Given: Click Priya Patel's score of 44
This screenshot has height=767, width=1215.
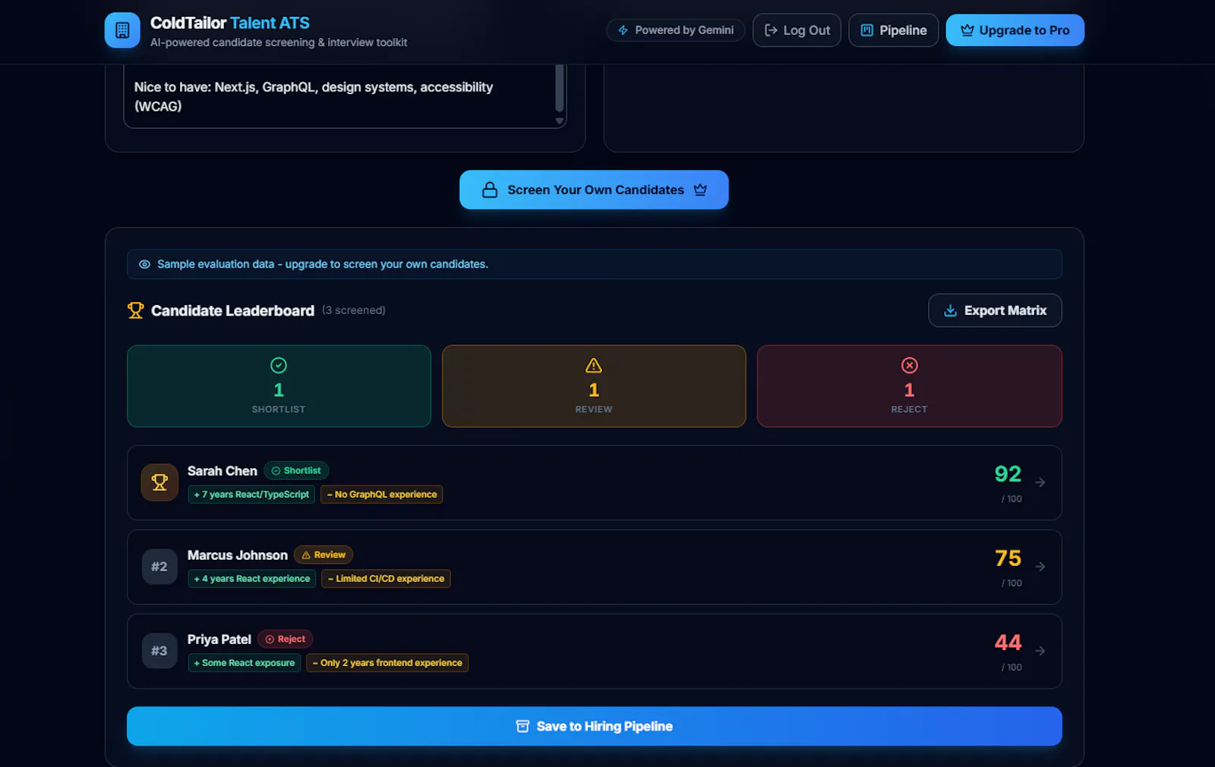Looking at the screenshot, I should coord(1008,643).
